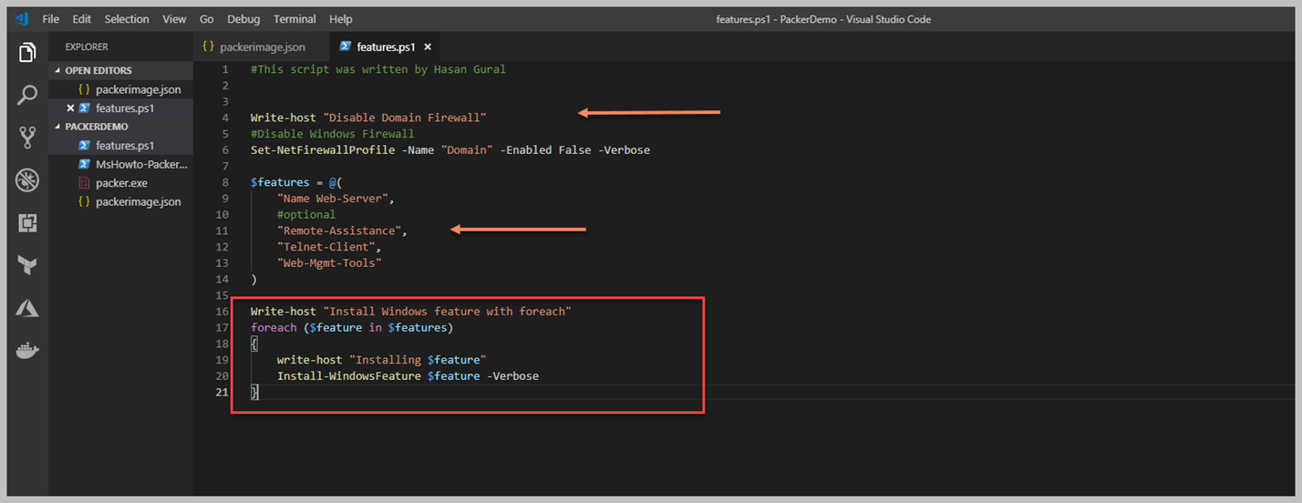
Task: Click Install-WindowsFeature command on line 20
Action: (349, 375)
